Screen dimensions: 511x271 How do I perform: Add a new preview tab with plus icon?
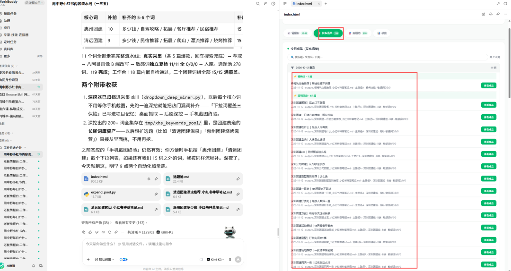point(326,4)
